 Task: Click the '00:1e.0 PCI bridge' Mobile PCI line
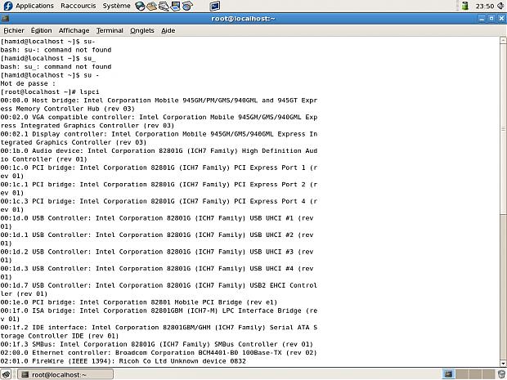139,302
